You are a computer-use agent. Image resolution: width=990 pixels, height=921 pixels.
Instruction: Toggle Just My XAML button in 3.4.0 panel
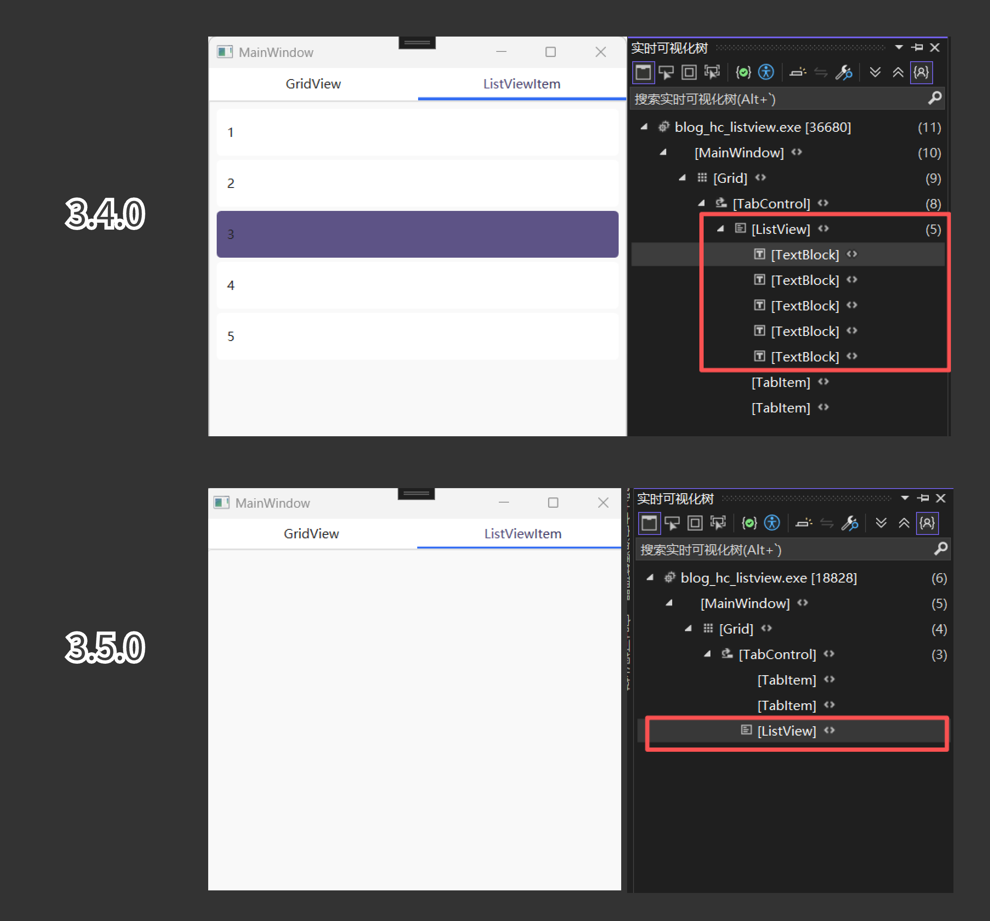(921, 73)
